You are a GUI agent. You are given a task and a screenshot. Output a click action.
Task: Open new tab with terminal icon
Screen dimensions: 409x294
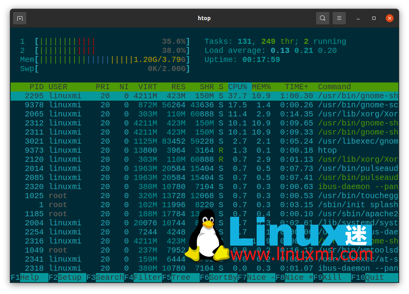tap(20, 18)
